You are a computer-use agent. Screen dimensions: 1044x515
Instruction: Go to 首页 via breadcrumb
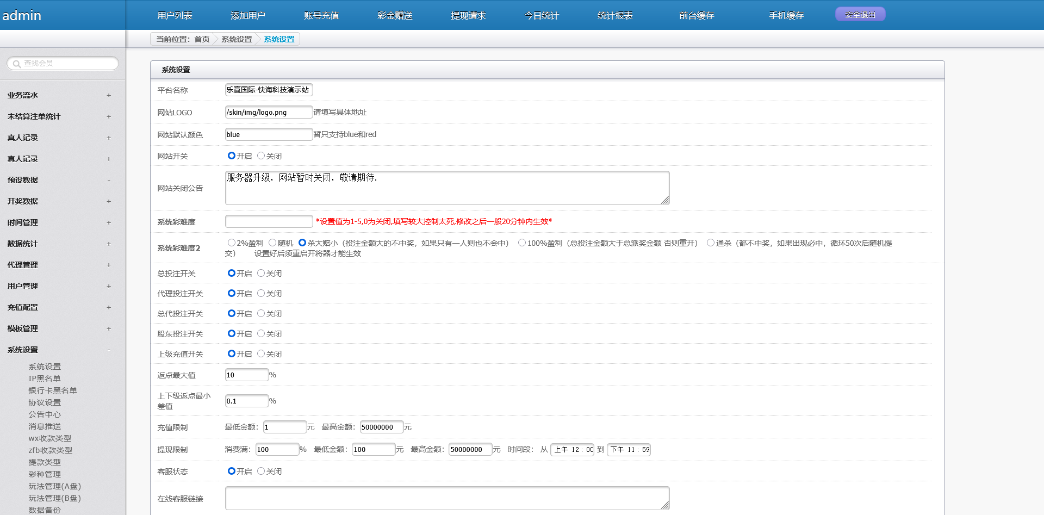coord(202,39)
